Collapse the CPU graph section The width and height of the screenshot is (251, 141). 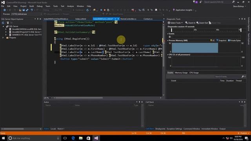tap(168, 55)
